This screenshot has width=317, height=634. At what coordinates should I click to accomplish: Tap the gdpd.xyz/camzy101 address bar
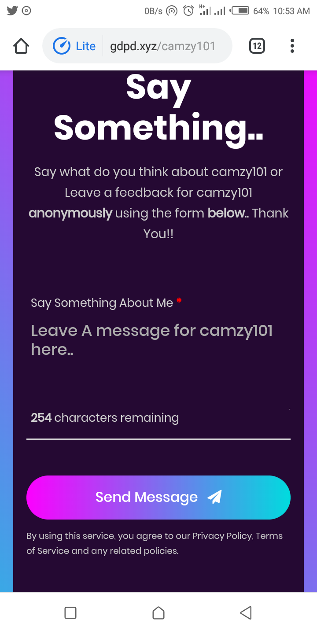click(x=163, y=46)
